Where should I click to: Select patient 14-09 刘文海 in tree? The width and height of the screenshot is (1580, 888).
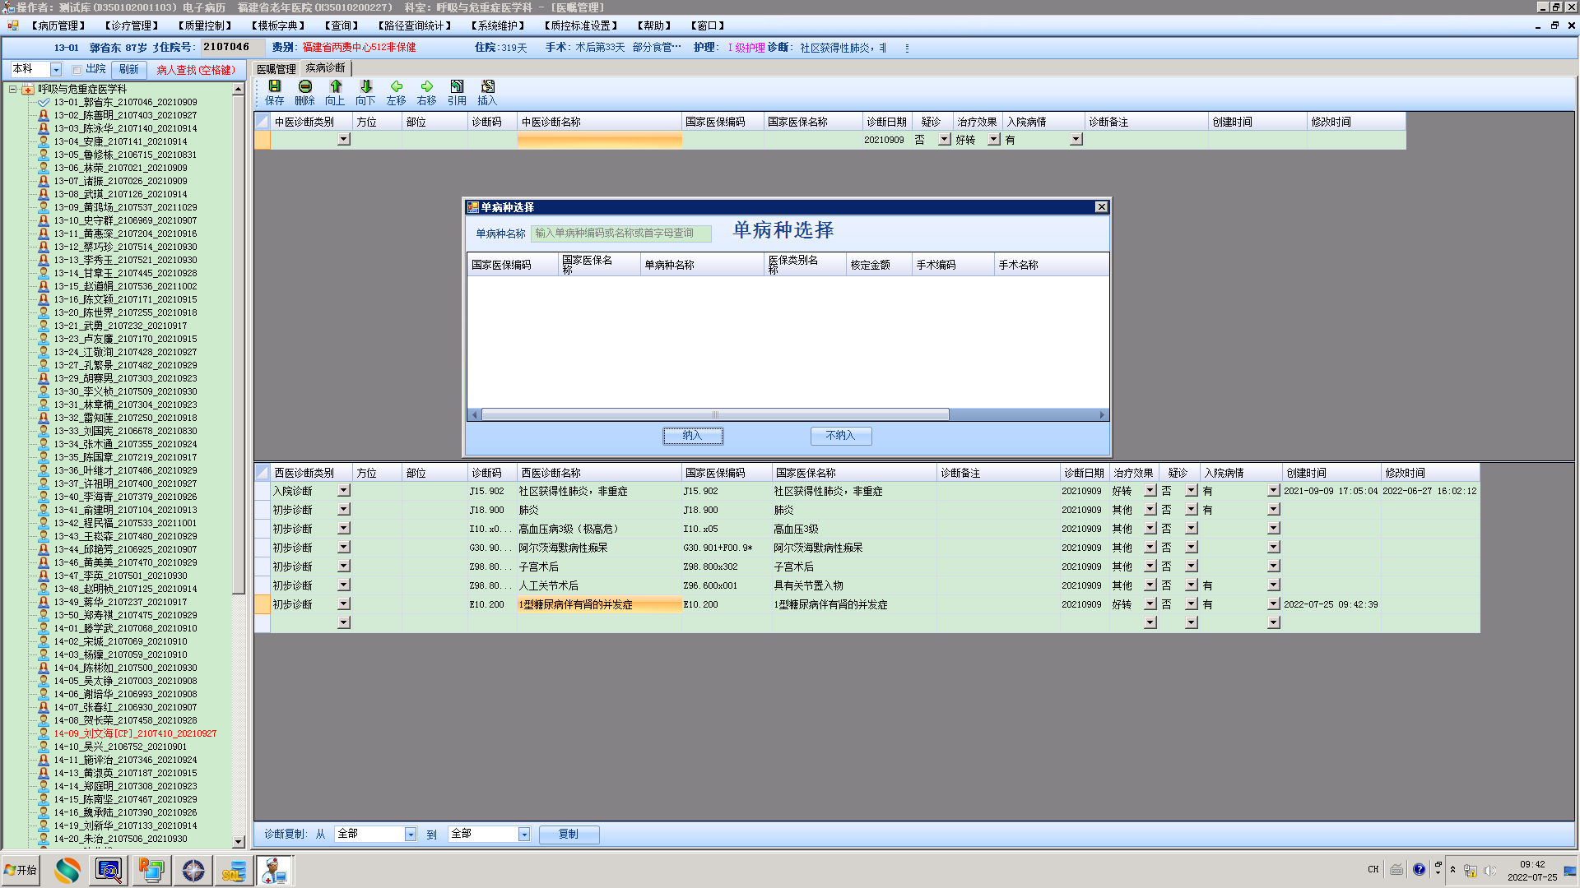(x=135, y=733)
